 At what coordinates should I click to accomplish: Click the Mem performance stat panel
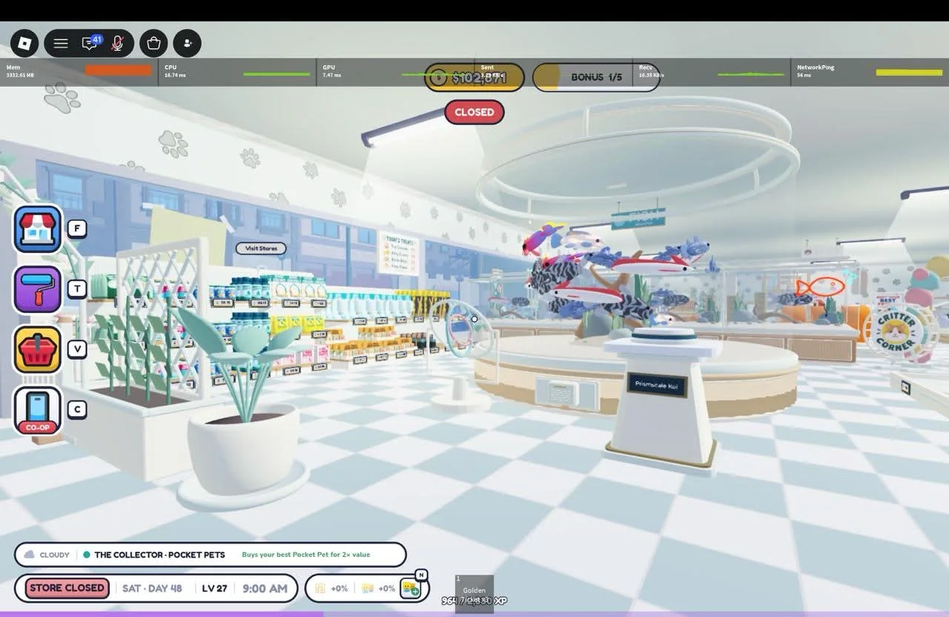[79, 71]
